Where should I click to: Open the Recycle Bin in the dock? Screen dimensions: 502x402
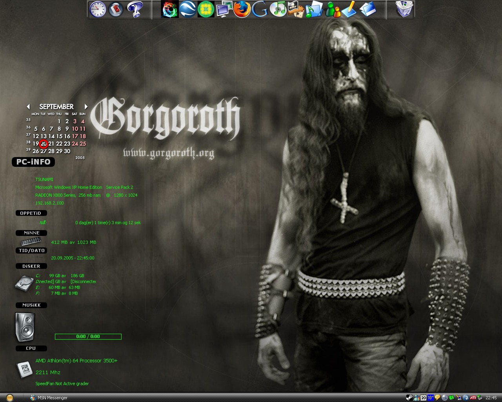click(404, 9)
